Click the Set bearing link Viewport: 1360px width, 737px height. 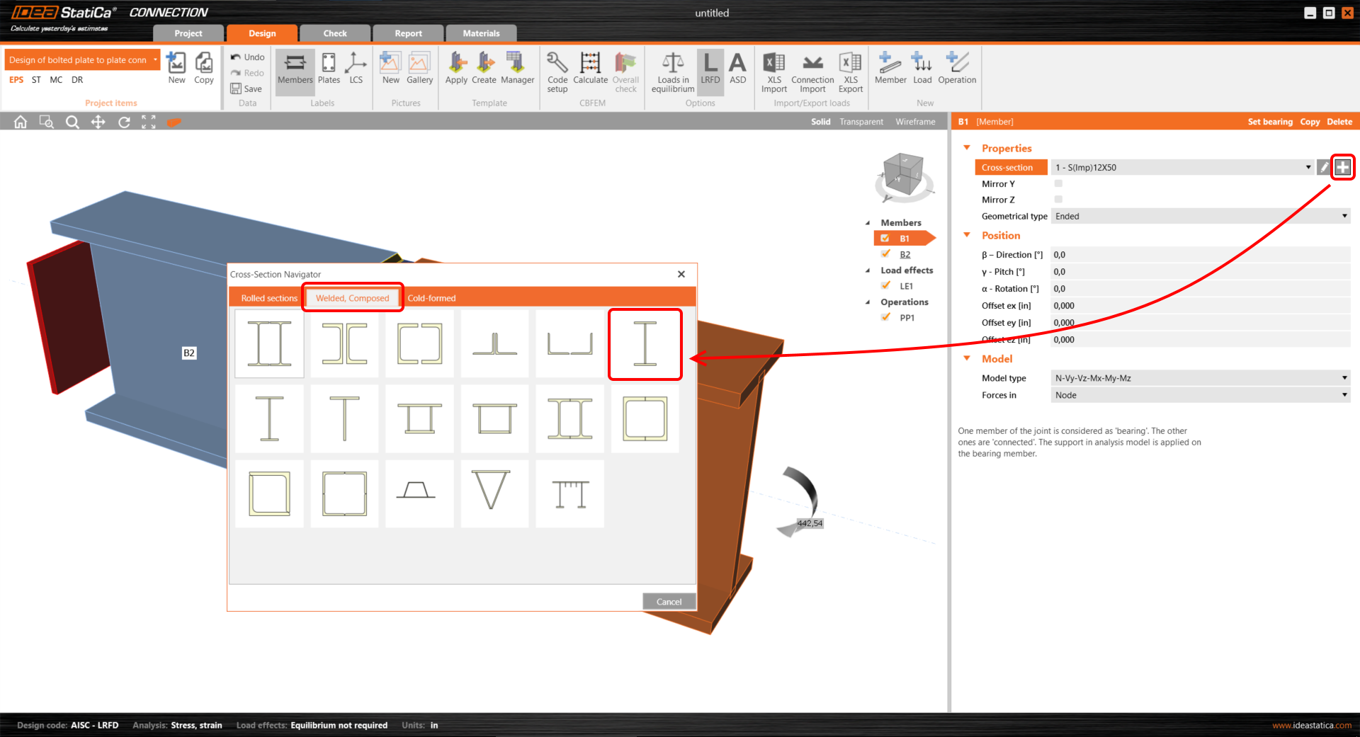click(1269, 122)
